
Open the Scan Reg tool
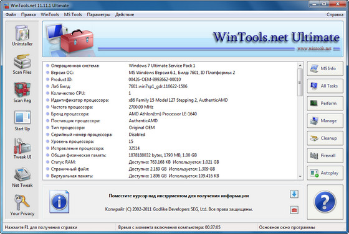tap(22, 92)
